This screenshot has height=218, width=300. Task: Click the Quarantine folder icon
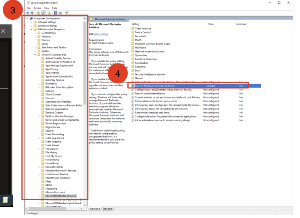[133, 55]
